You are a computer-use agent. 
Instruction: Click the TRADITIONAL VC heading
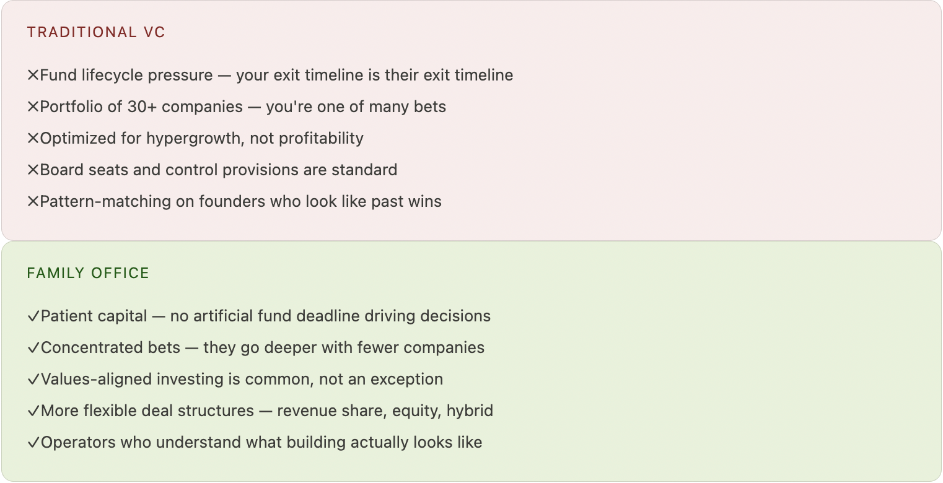pyautogui.click(x=97, y=33)
